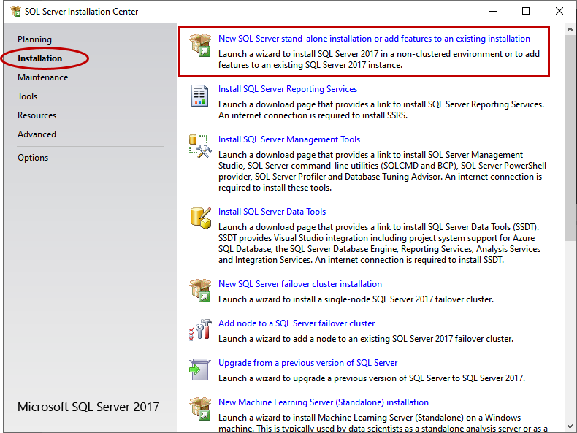Screen dimensions: 577x433
Task: Click the upgrade green arrow icon
Action: coord(200,369)
